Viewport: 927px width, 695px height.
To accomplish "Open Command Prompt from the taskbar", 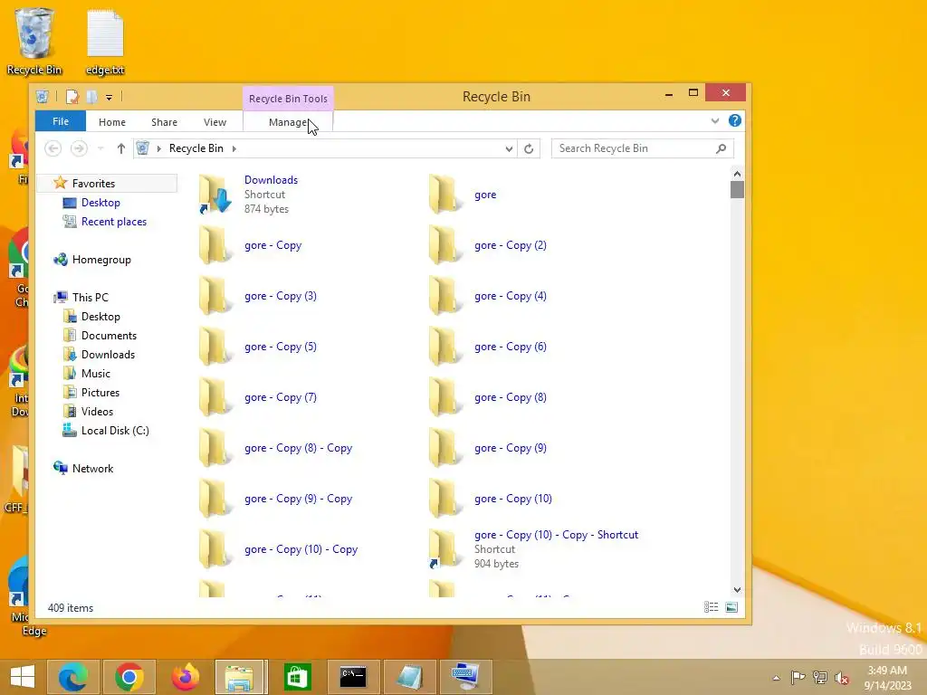I will pyautogui.click(x=353, y=677).
